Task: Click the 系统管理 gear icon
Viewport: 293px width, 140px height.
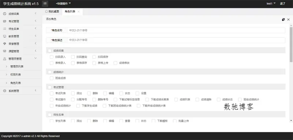Action: click(5, 91)
